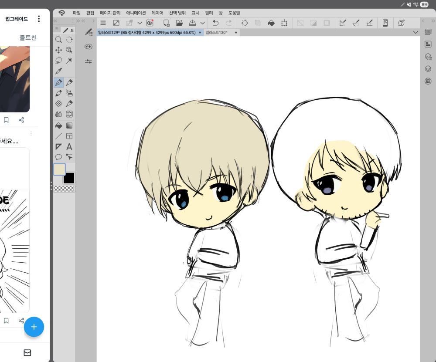Select the Brush tool
Screen dimensions: 436x362
click(58, 93)
